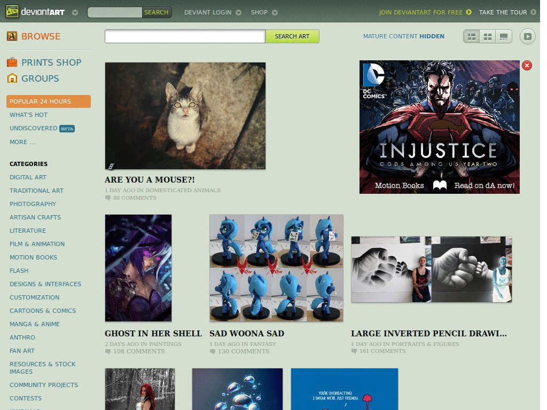Click the Take the Tour arrow icon
The image size is (547, 410).
coord(533,12)
